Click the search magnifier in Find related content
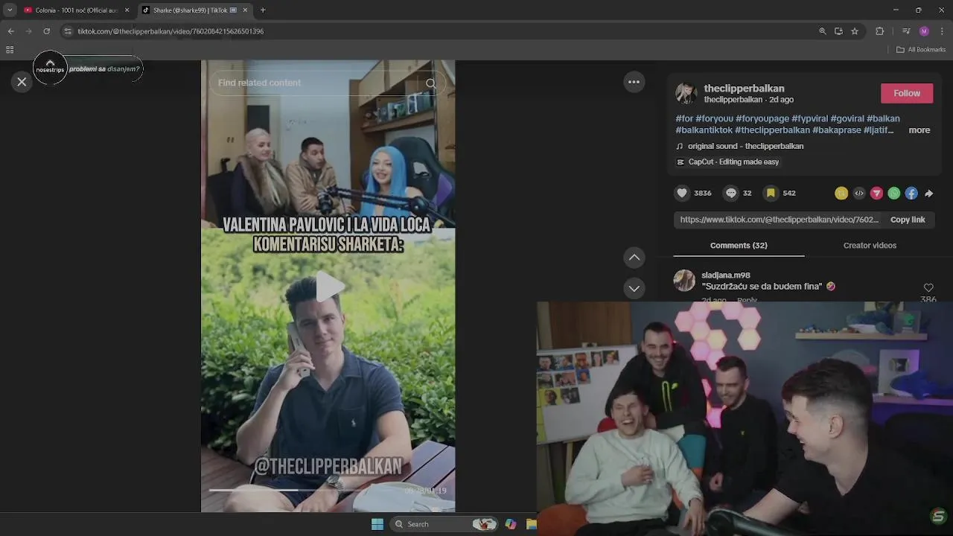 430,83
